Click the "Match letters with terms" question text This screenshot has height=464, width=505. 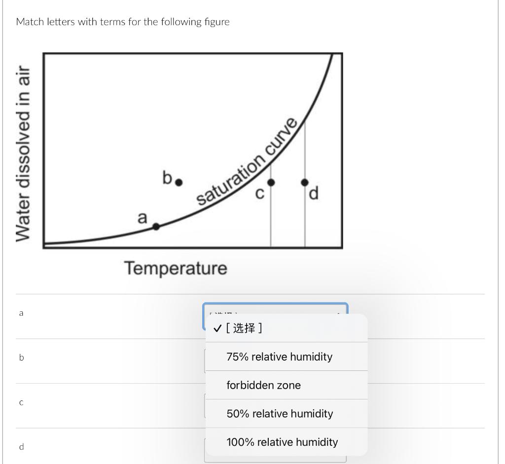123,22
